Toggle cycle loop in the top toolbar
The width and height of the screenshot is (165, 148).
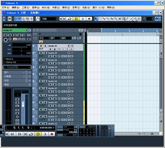(x=69, y=19)
